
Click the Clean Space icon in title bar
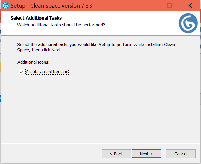[5, 5]
